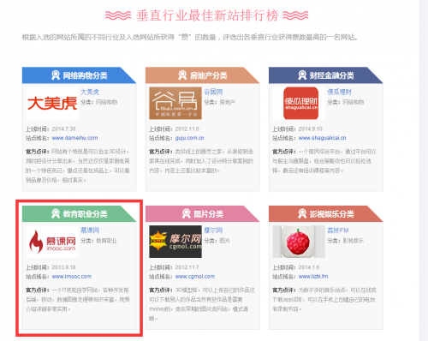The width and height of the screenshot is (428, 341).
Task: Visit www.shagualicai.cn domain link
Action: 323,138
